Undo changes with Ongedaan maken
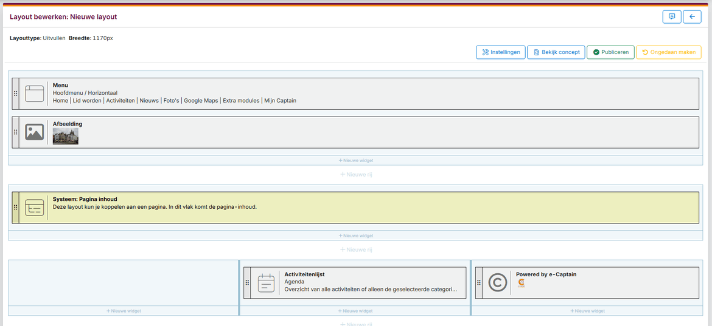712x326 pixels. click(x=668, y=52)
